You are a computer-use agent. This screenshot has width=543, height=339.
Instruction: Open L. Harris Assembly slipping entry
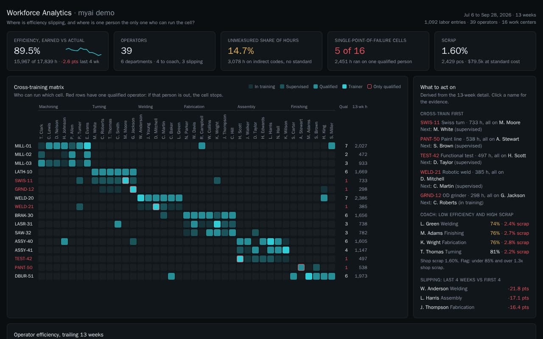click(475, 298)
